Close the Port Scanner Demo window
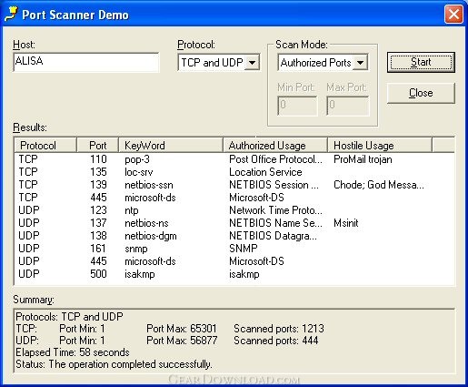 point(453,14)
